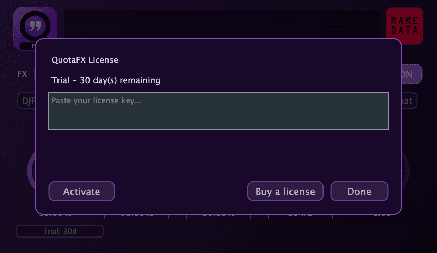Screen dimensions: 437x253
Task: Click the Activate button
Action: (82, 191)
